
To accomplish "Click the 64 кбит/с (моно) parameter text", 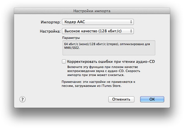I will pos(76,44).
